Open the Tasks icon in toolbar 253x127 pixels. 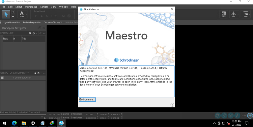[245, 14]
